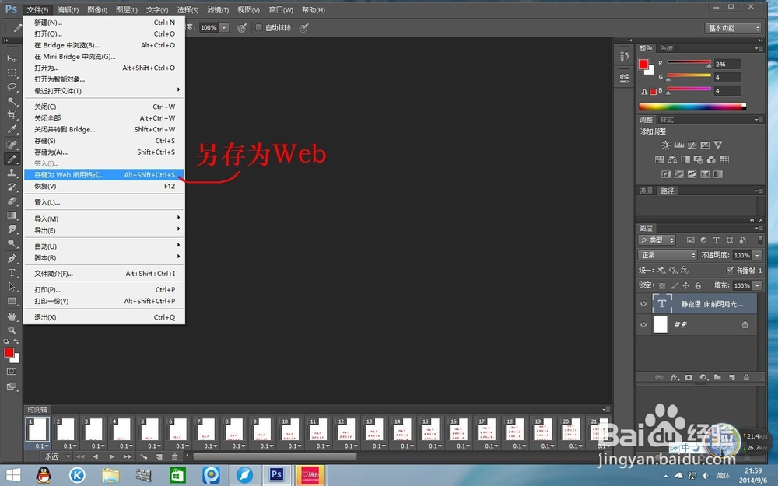Create a new layer group
Screen dimensions: 778x486
(x=717, y=377)
